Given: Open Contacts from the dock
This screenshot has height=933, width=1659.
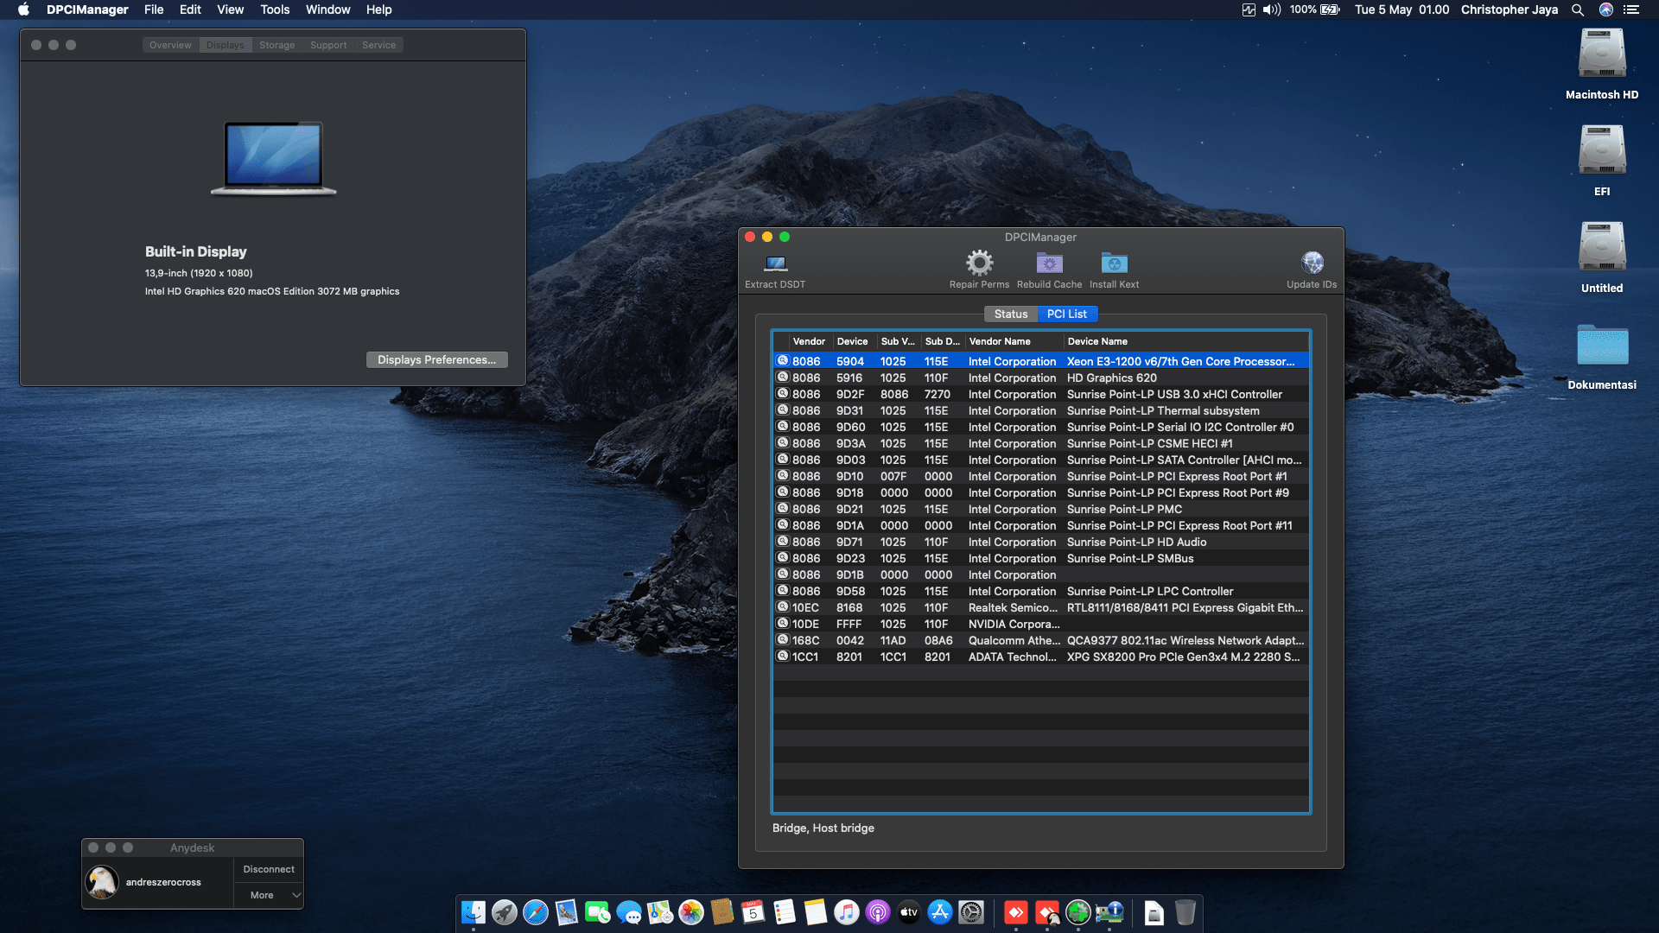Looking at the screenshot, I should coord(722,912).
